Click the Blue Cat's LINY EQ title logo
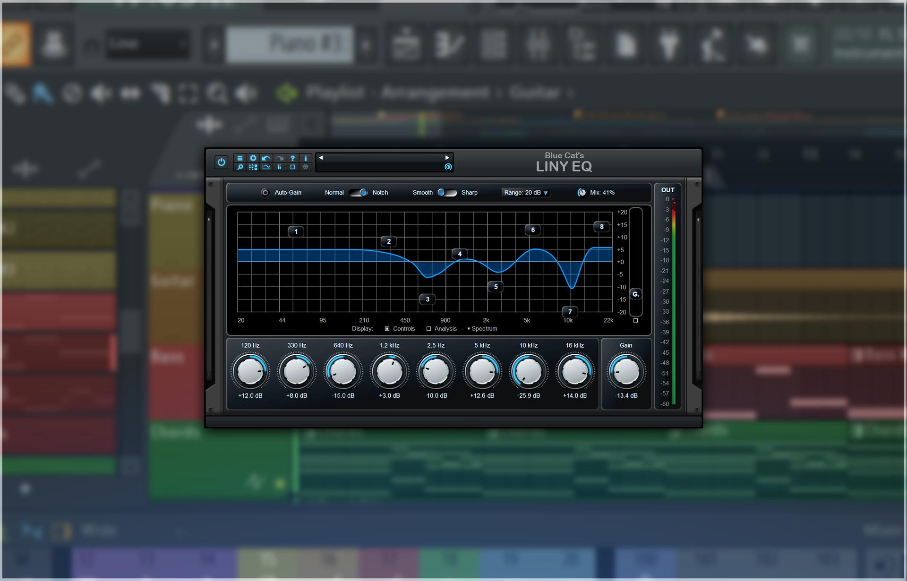This screenshot has height=581, width=907. 564,162
